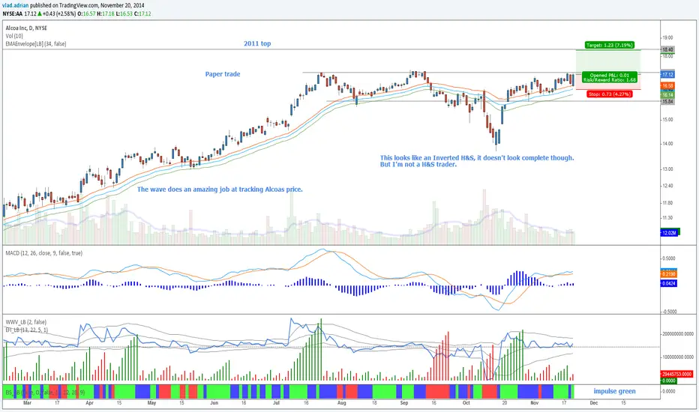
Task: Click the May label on time axis
Action: (151, 403)
